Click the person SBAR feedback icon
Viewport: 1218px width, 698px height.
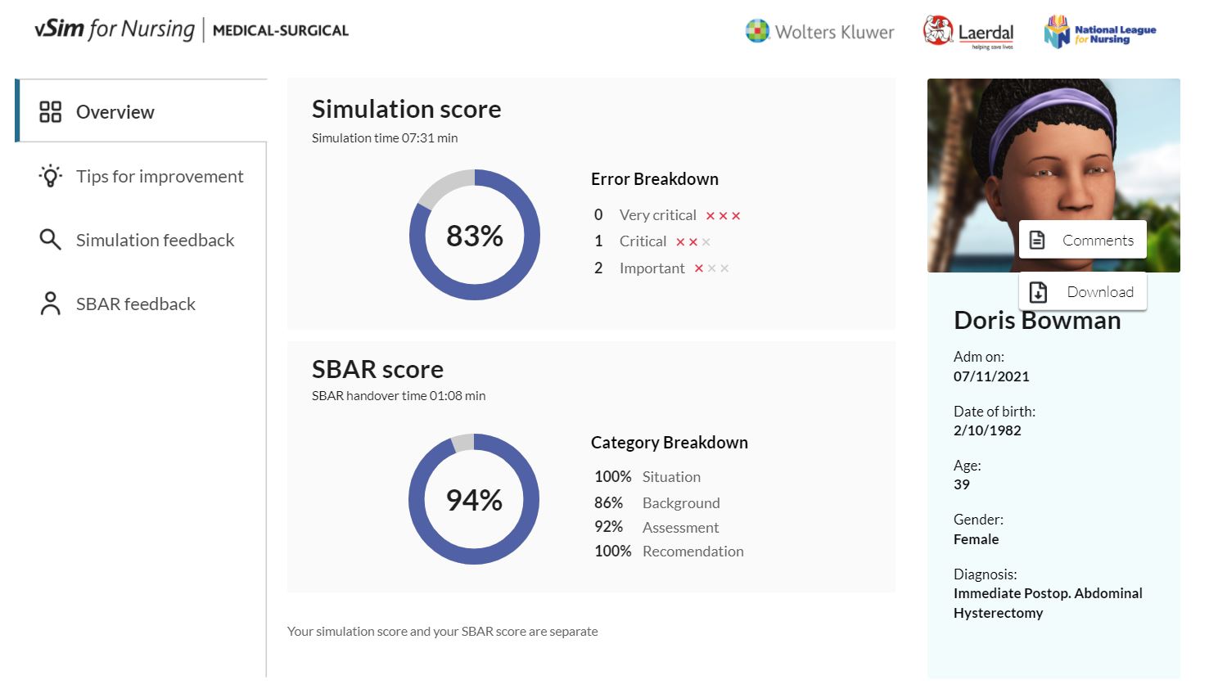pyautogui.click(x=51, y=304)
